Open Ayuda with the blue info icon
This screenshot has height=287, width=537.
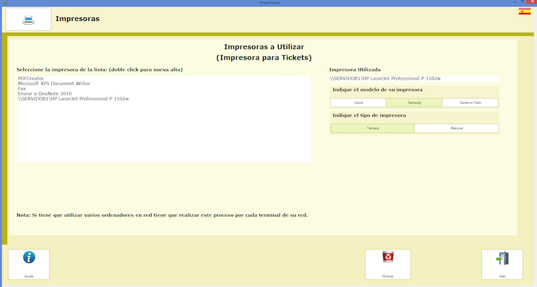(x=29, y=258)
